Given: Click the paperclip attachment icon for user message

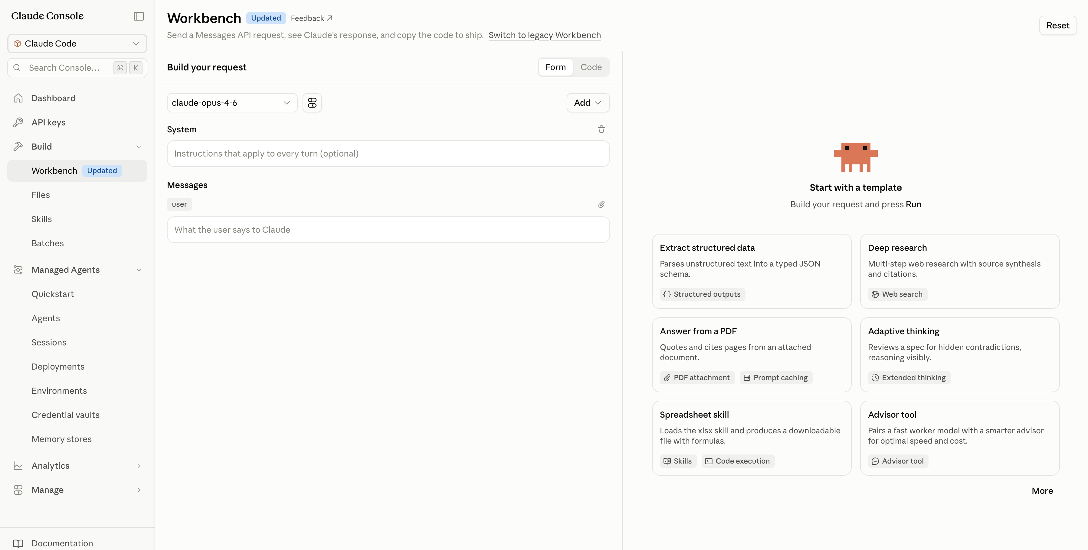Looking at the screenshot, I should pos(601,204).
